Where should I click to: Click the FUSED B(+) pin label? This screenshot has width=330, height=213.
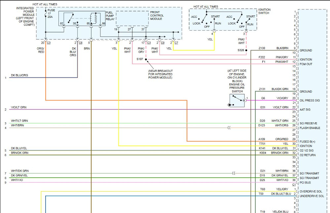307,141
